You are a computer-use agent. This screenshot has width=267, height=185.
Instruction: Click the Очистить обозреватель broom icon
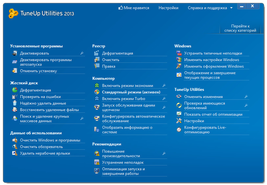click(14, 147)
